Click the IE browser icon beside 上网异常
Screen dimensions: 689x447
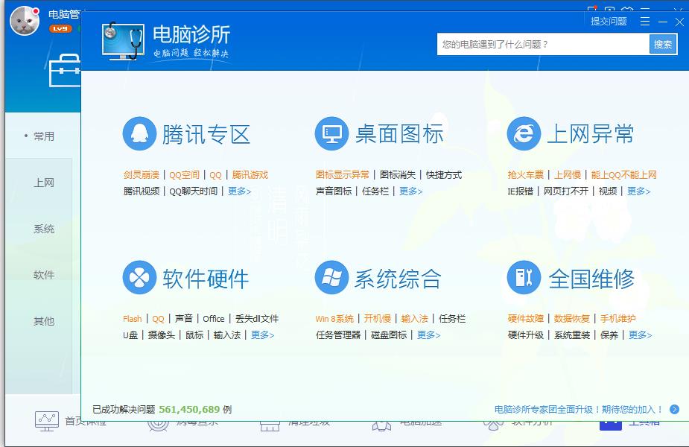click(524, 133)
